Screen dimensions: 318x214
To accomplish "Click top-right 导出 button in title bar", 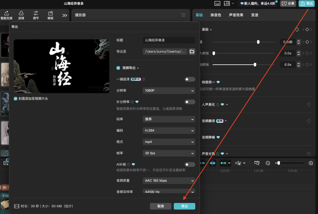I will [307, 4].
